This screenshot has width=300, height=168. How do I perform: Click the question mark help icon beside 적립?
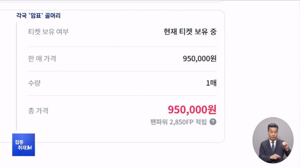[x=213, y=122]
